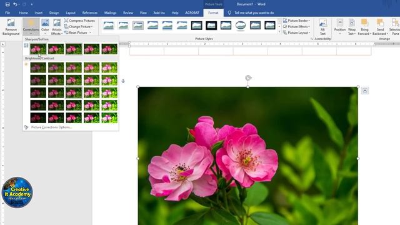Viewport: 400px width, 225px height.
Task: Open the Position options
Action: (340, 27)
